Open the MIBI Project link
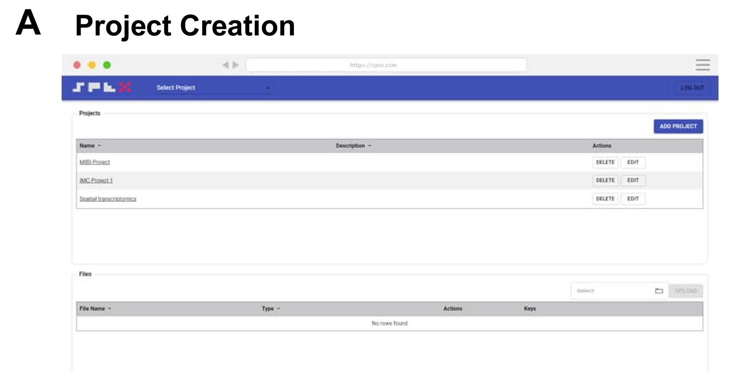This screenshot has height=373, width=734. (x=95, y=162)
